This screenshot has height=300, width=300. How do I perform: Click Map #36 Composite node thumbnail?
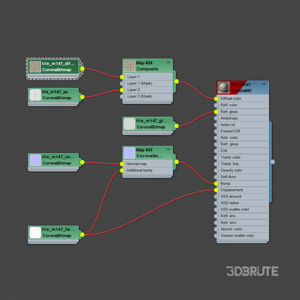[129, 66]
